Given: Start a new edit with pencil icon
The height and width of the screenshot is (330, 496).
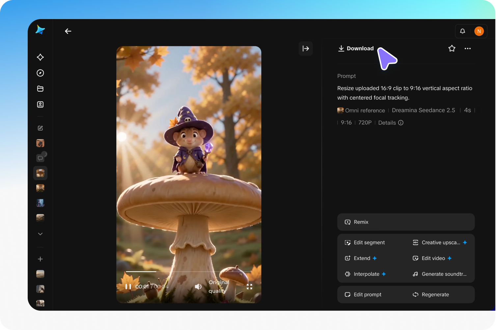Looking at the screenshot, I should (x=40, y=128).
